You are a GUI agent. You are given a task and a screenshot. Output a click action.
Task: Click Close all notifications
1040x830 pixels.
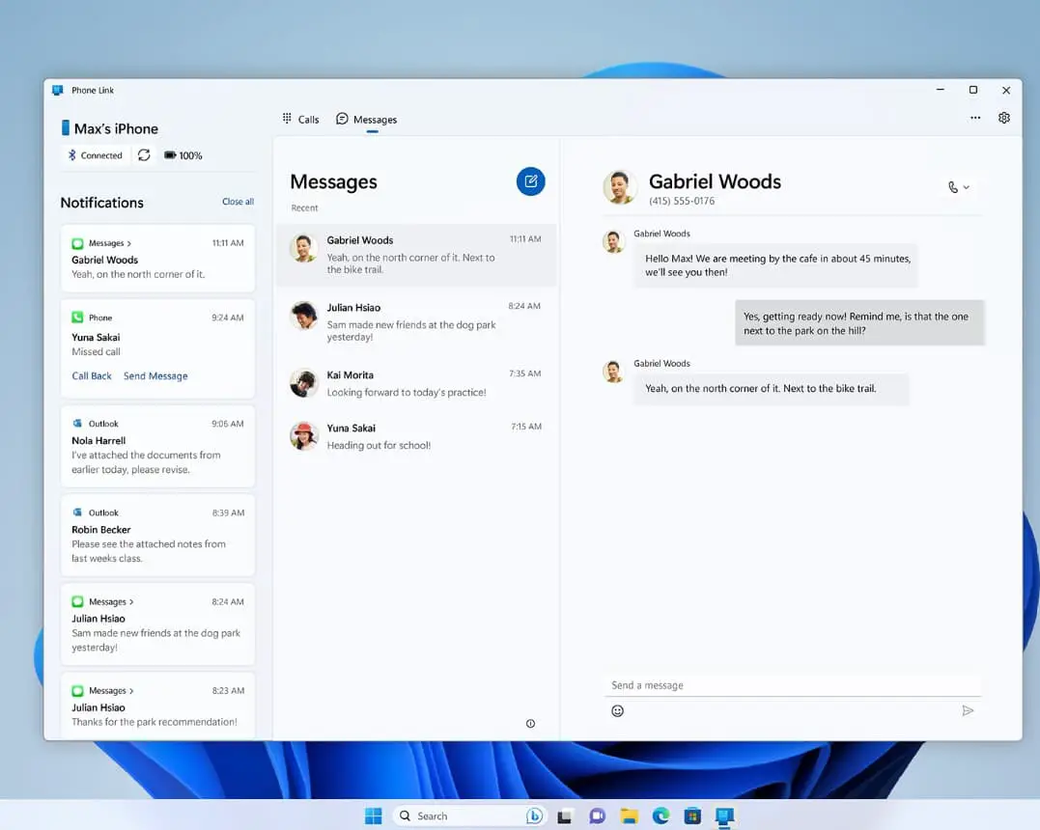pyautogui.click(x=238, y=202)
